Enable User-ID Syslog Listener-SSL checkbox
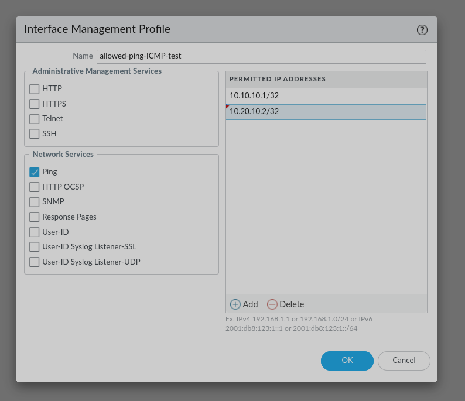Image resolution: width=465 pixels, height=401 pixels. 35,247
